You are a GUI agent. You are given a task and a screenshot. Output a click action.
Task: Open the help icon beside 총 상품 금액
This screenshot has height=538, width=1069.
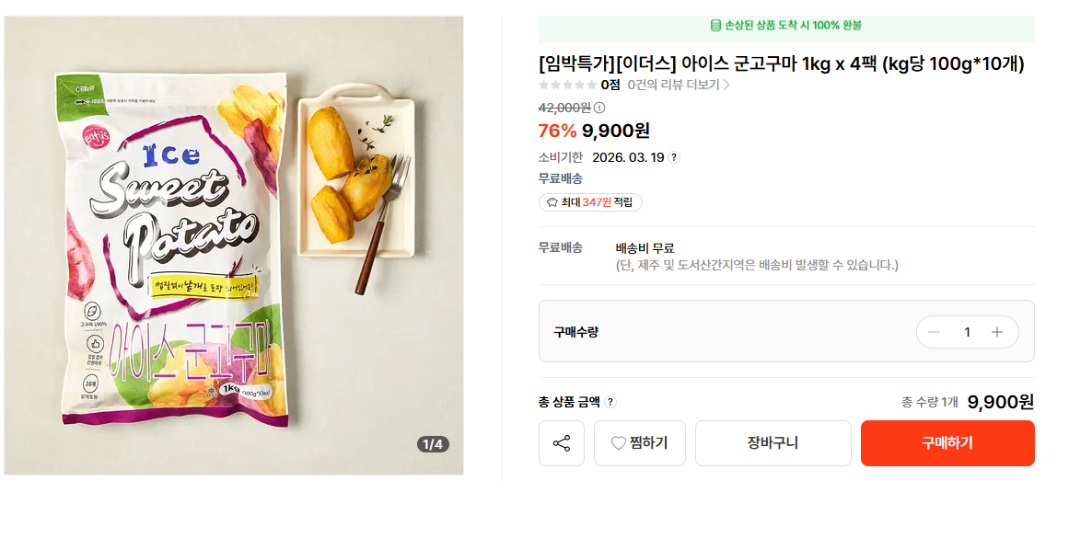point(610,402)
